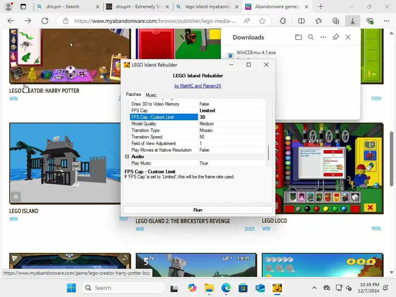396x297 pixels.
Task: Close the dro.pm - Search tab
Action: pyautogui.click(x=97, y=7)
